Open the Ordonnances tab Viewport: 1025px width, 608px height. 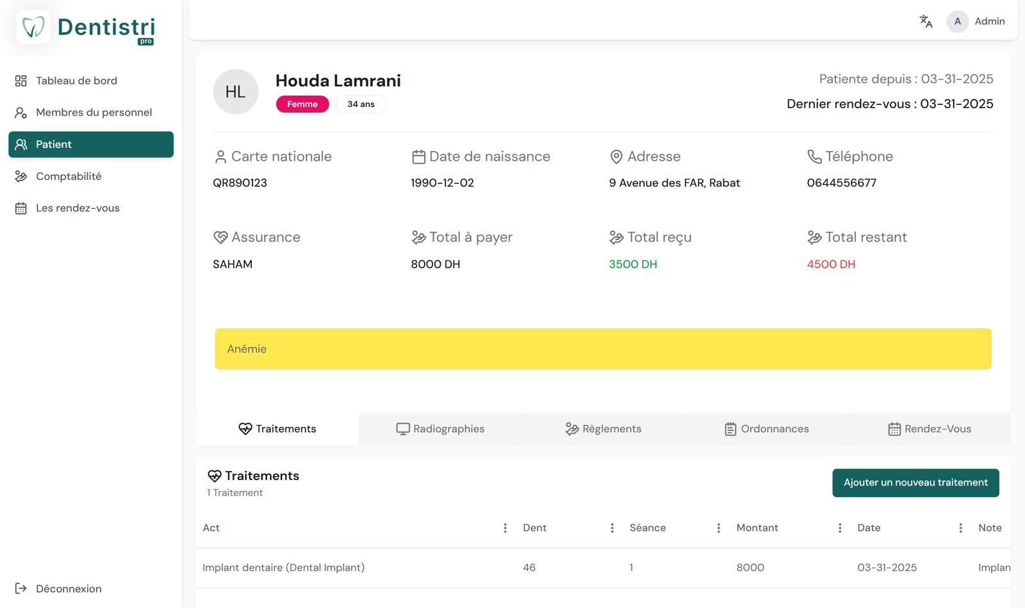click(x=766, y=429)
